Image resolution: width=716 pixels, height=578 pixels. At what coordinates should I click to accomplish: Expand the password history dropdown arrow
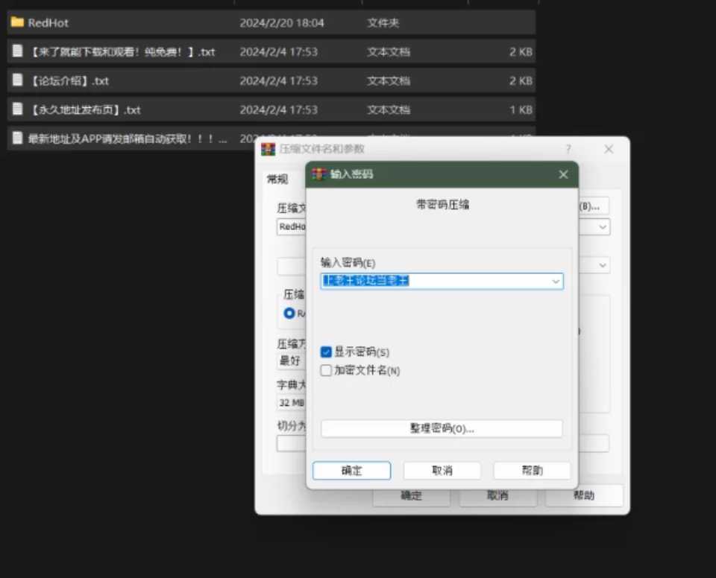tap(556, 282)
